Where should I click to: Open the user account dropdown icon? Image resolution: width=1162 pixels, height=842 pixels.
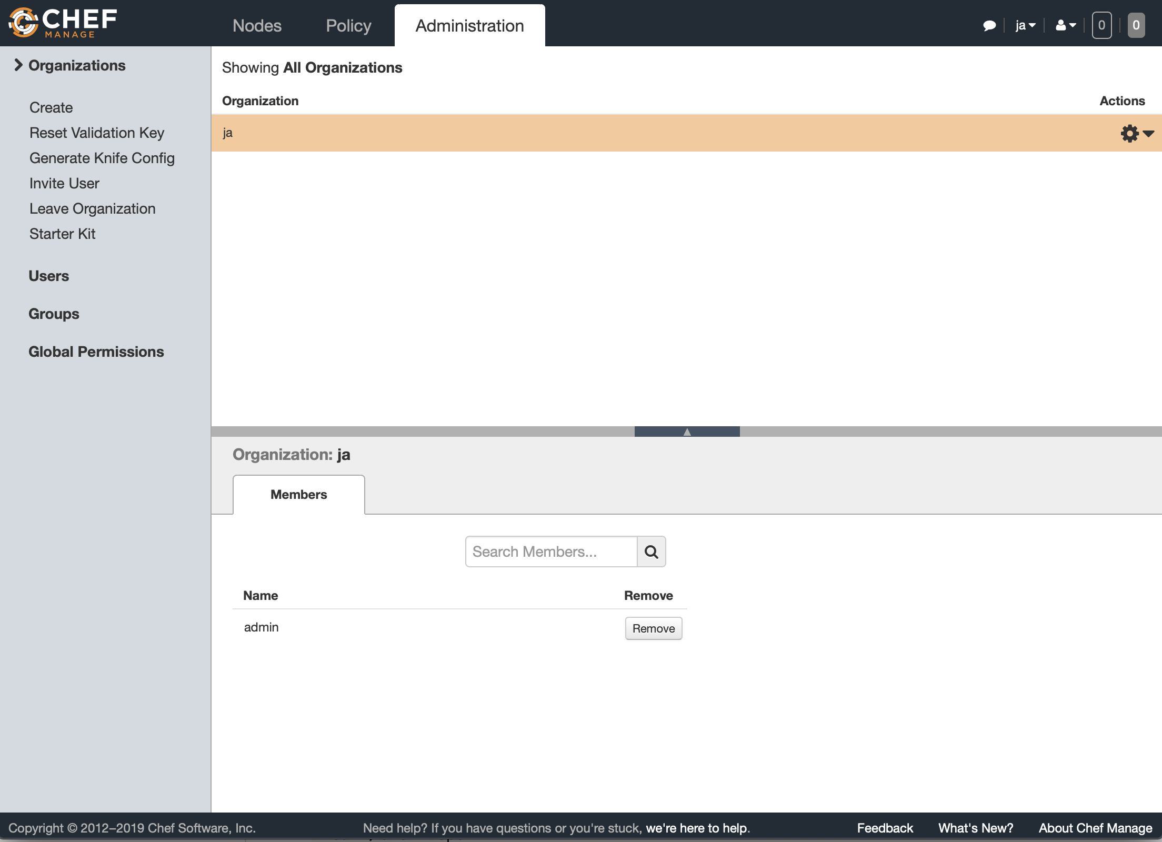coord(1066,25)
